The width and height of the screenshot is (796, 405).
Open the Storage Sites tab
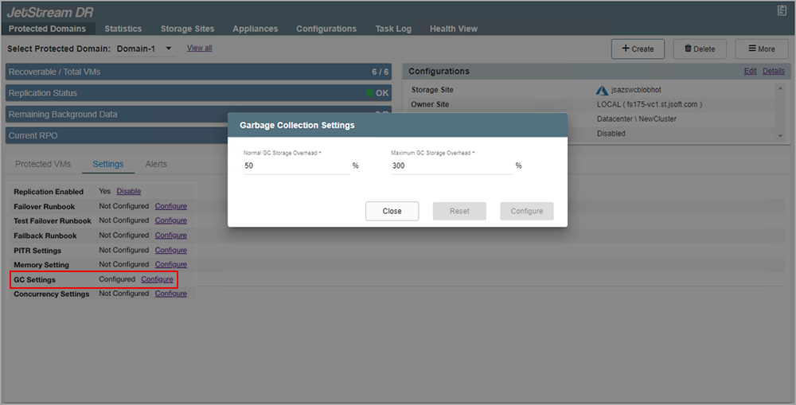187,29
